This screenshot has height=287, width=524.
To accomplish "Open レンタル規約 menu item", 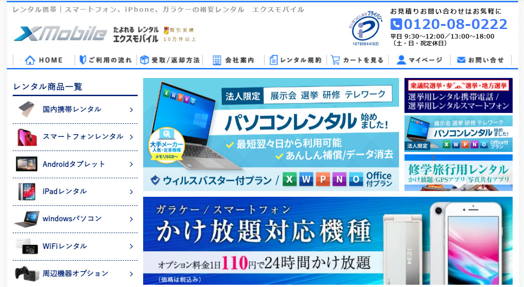I will pos(295,60).
